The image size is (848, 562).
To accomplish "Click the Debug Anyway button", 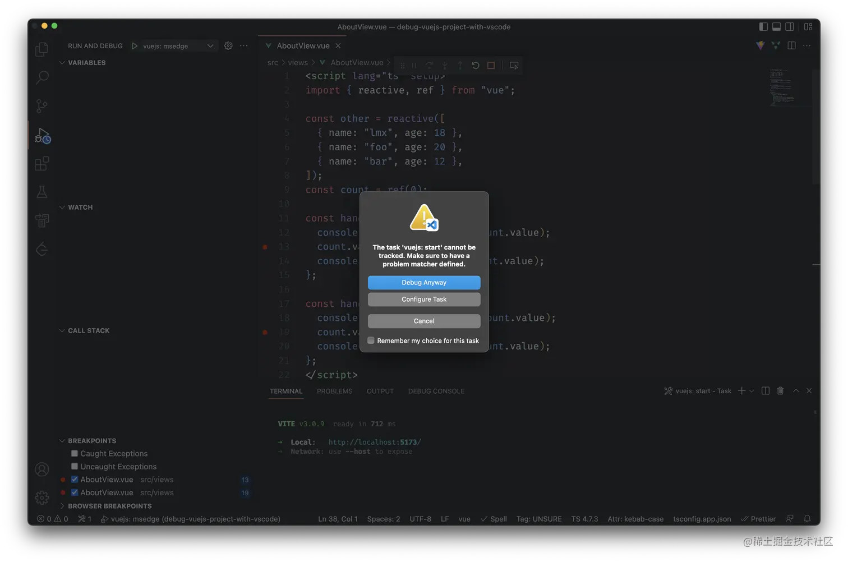I will (423, 282).
